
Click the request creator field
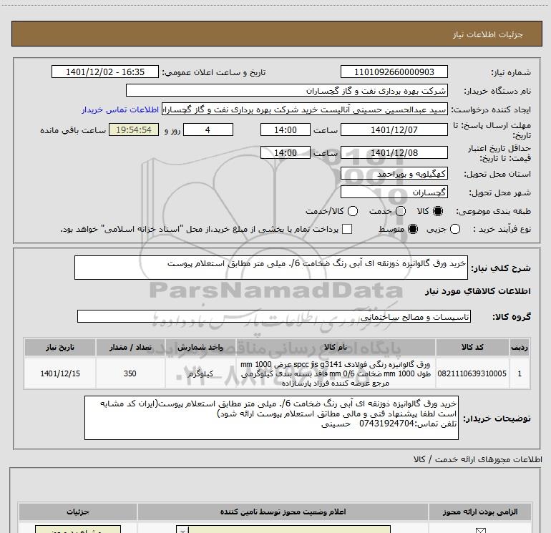click(305, 109)
